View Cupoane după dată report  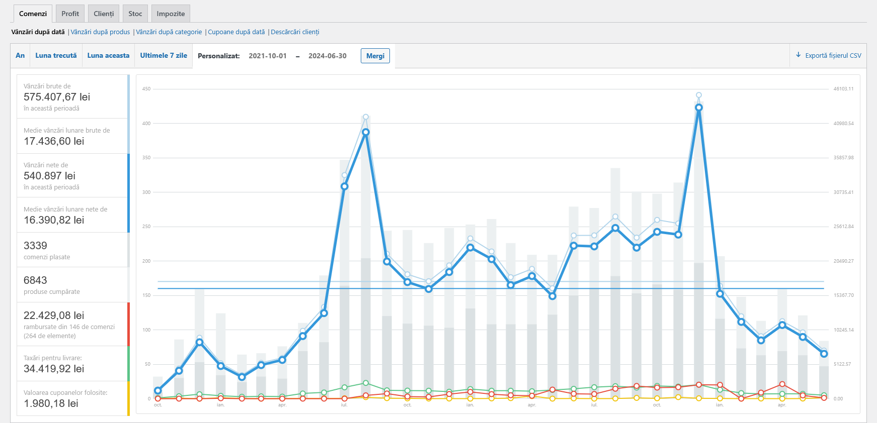pos(236,32)
